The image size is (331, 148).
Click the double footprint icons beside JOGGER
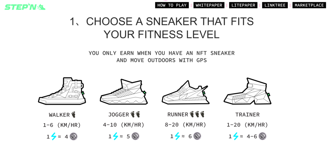coord(135,115)
